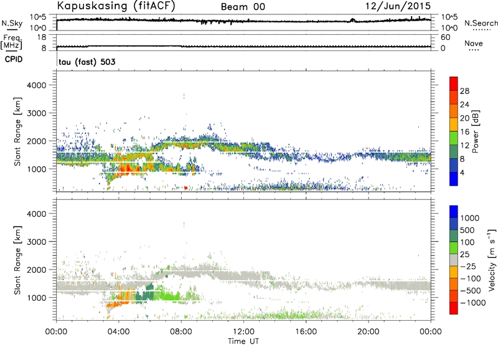Click the "28" power colorbar tick label

pyautogui.click(x=464, y=91)
